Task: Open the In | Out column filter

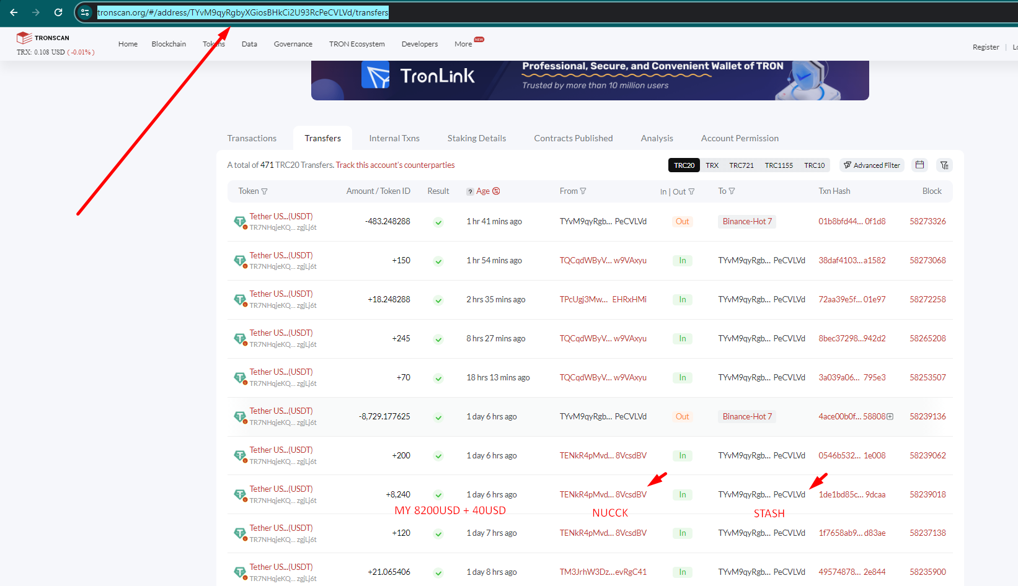Action: point(691,192)
